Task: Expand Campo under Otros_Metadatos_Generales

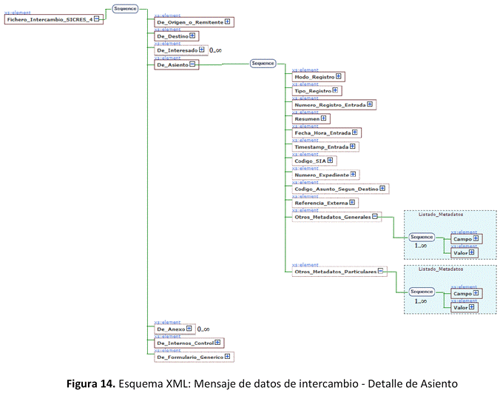Action: point(476,238)
